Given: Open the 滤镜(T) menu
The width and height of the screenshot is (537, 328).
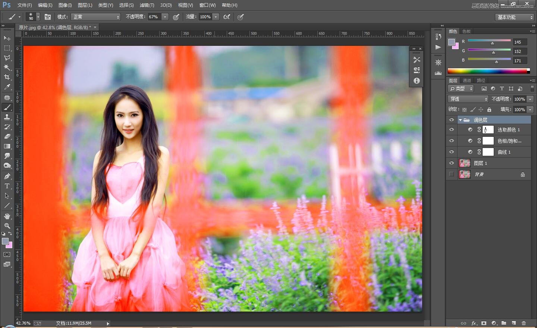Looking at the screenshot, I should (147, 5).
